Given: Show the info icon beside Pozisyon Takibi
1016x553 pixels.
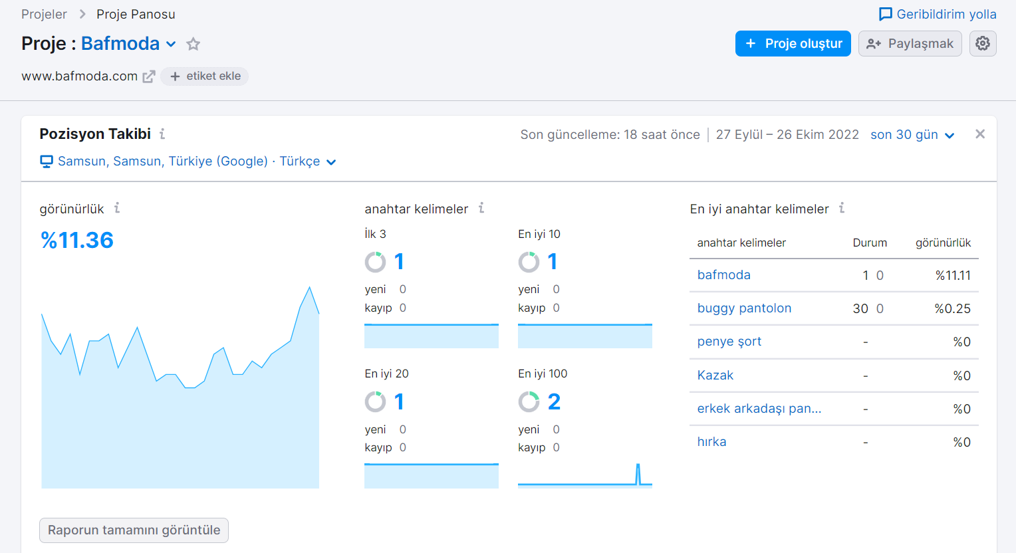Looking at the screenshot, I should [162, 134].
